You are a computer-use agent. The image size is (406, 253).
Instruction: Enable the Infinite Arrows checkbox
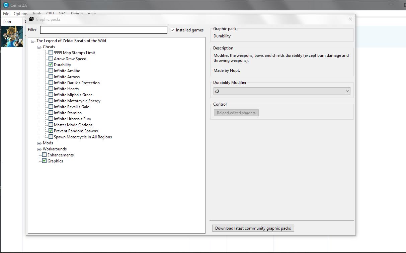tap(51, 77)
